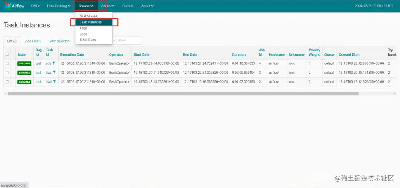This screenshot has height=188, width=400.
Task: Click end date 12-15T03:22:21.035820+00:00
Action: click(x=205, y=73)
